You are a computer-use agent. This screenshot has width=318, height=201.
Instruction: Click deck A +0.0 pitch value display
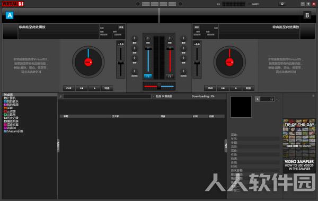point(121,44)
